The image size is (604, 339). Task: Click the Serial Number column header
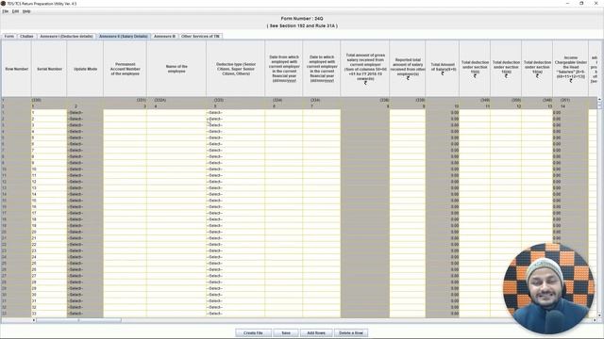pyautogui.click(x=49, y=69)
